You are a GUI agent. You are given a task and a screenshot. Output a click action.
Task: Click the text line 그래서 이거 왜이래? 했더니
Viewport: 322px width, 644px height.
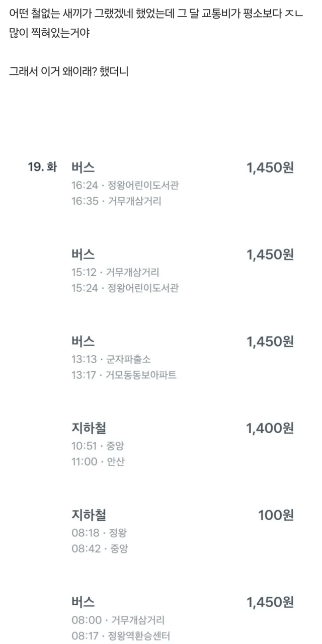click(x=69, y=71)
